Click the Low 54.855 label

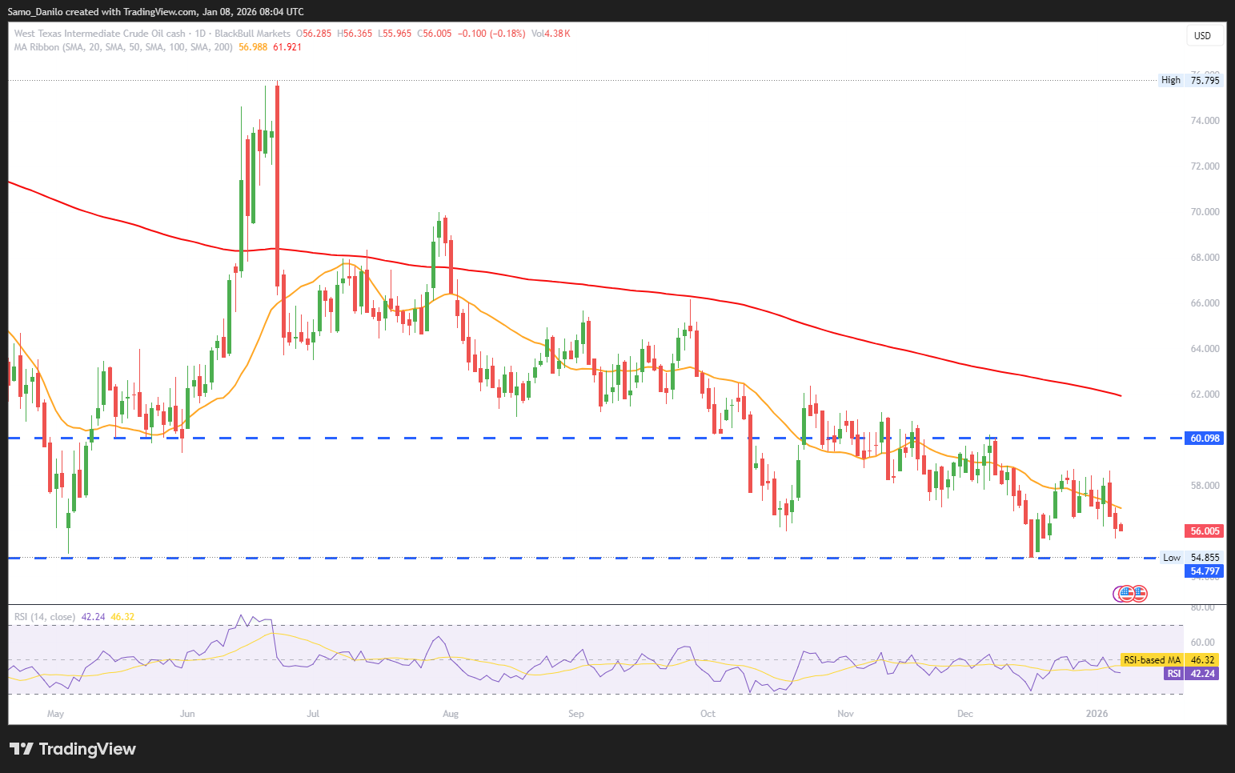click(x=1191, y=558)
